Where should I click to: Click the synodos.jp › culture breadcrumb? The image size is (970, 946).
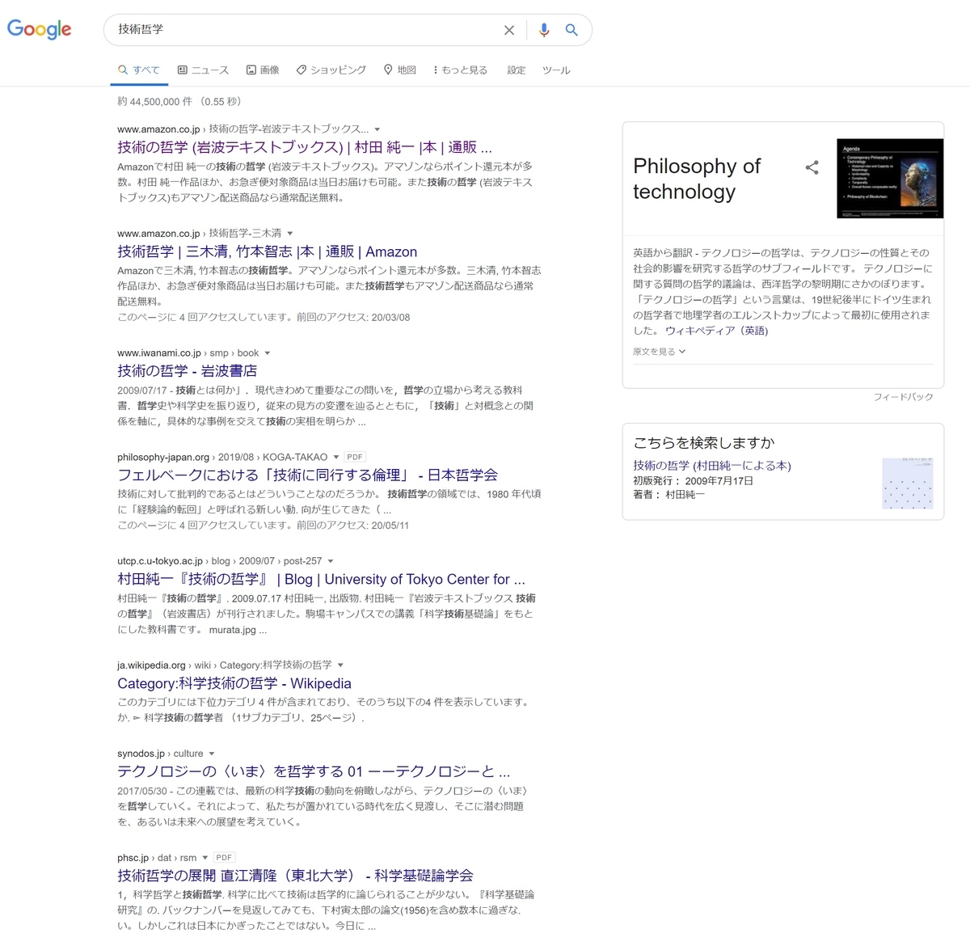pyautogui.click(x=160, y=754)
